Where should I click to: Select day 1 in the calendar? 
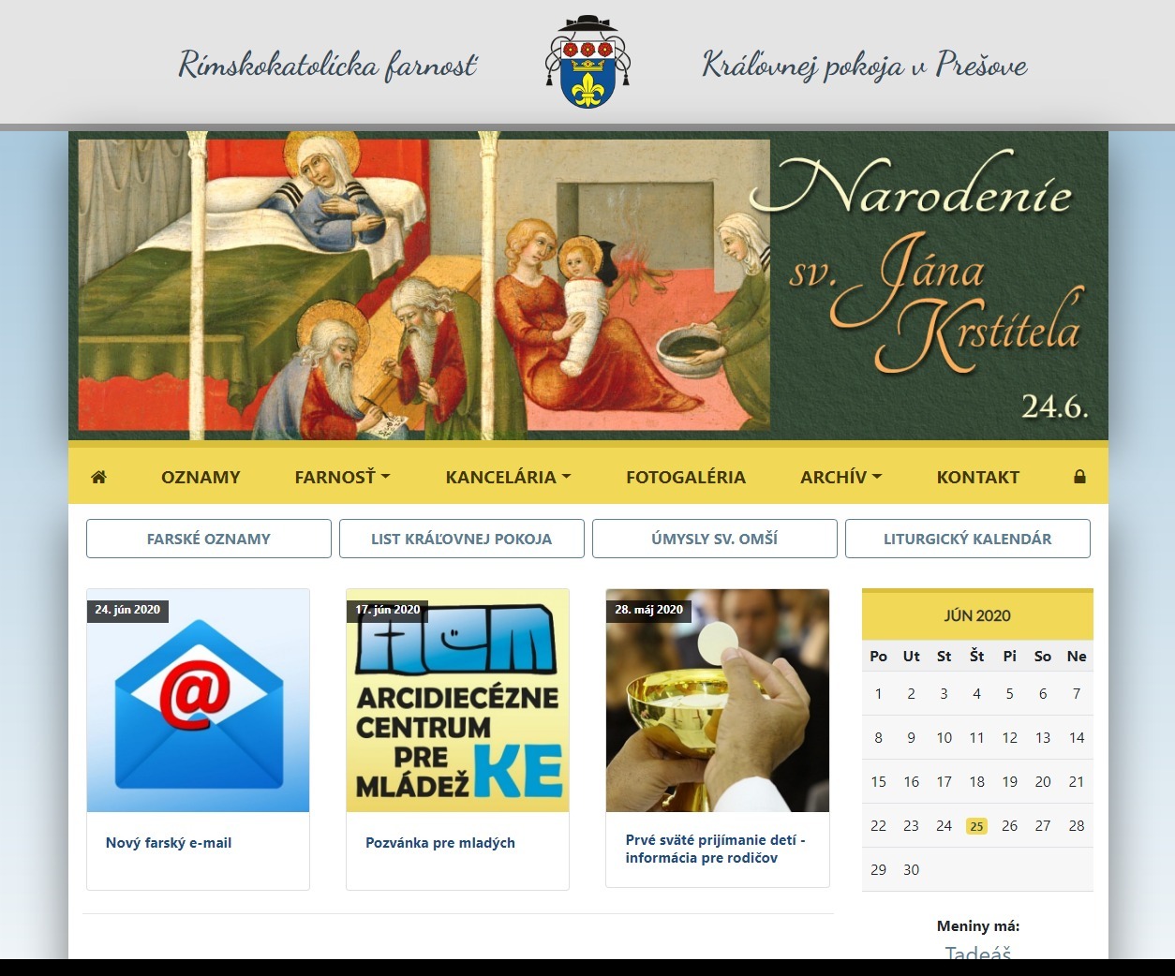point(878,694)
